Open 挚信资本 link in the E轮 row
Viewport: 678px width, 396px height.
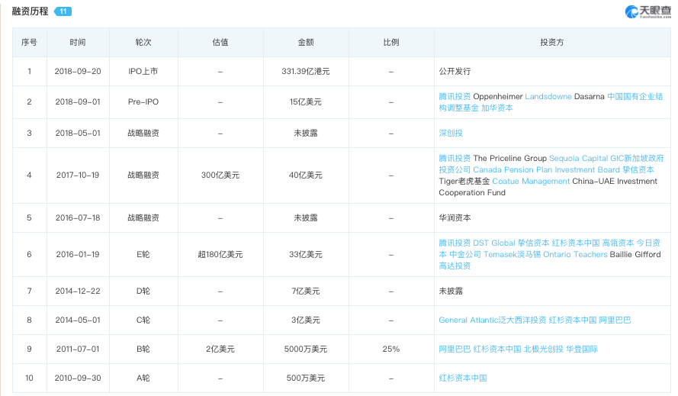533,243
